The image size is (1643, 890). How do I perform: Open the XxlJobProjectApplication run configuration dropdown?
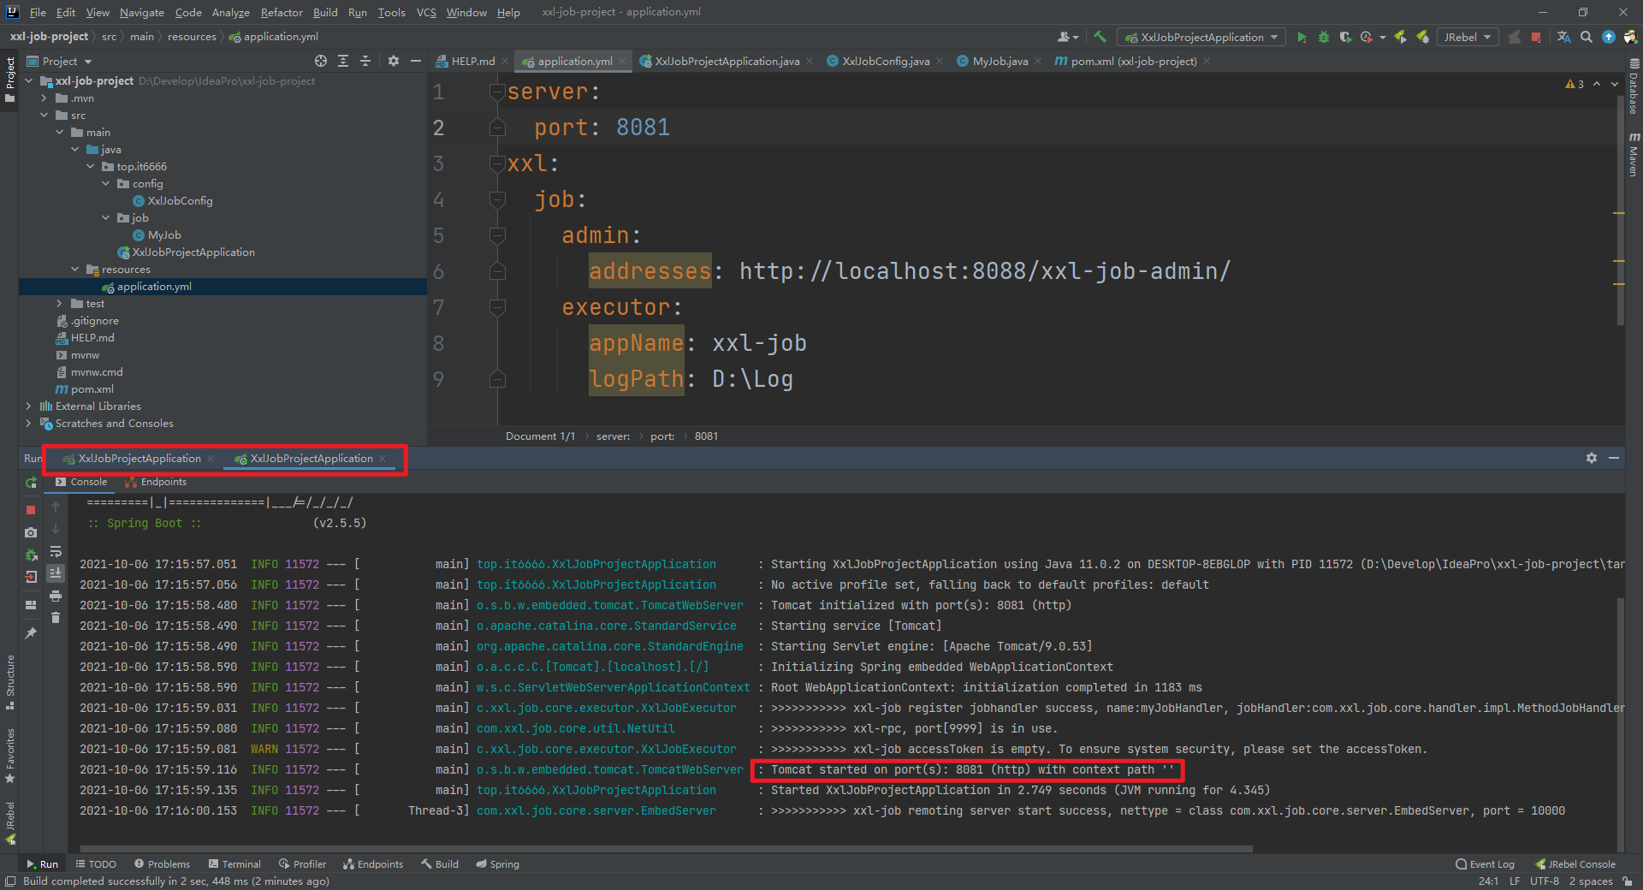(1201, 37)
